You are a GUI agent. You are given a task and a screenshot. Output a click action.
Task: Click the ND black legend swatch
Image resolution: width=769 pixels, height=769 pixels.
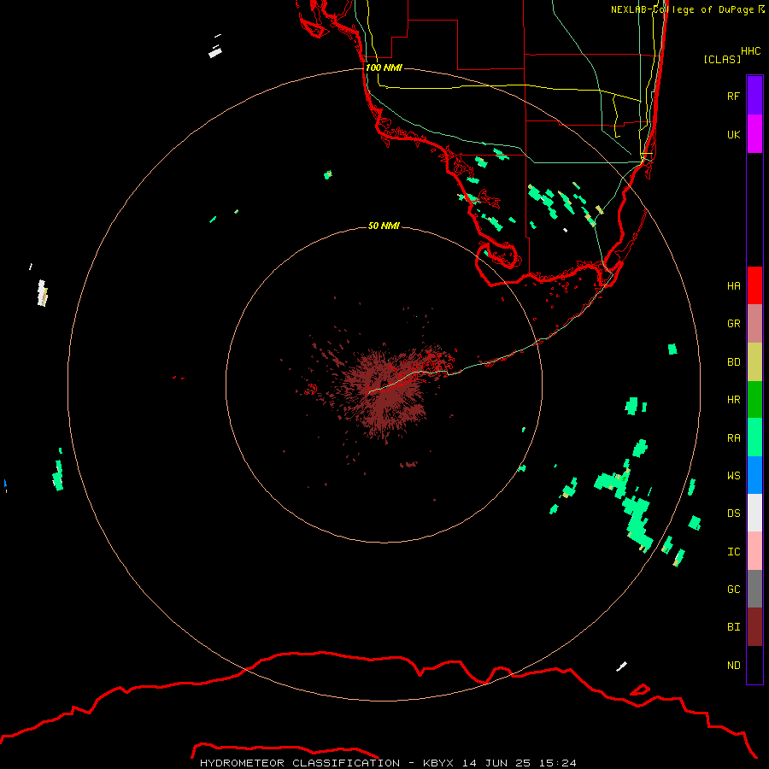tap(754, 665)
